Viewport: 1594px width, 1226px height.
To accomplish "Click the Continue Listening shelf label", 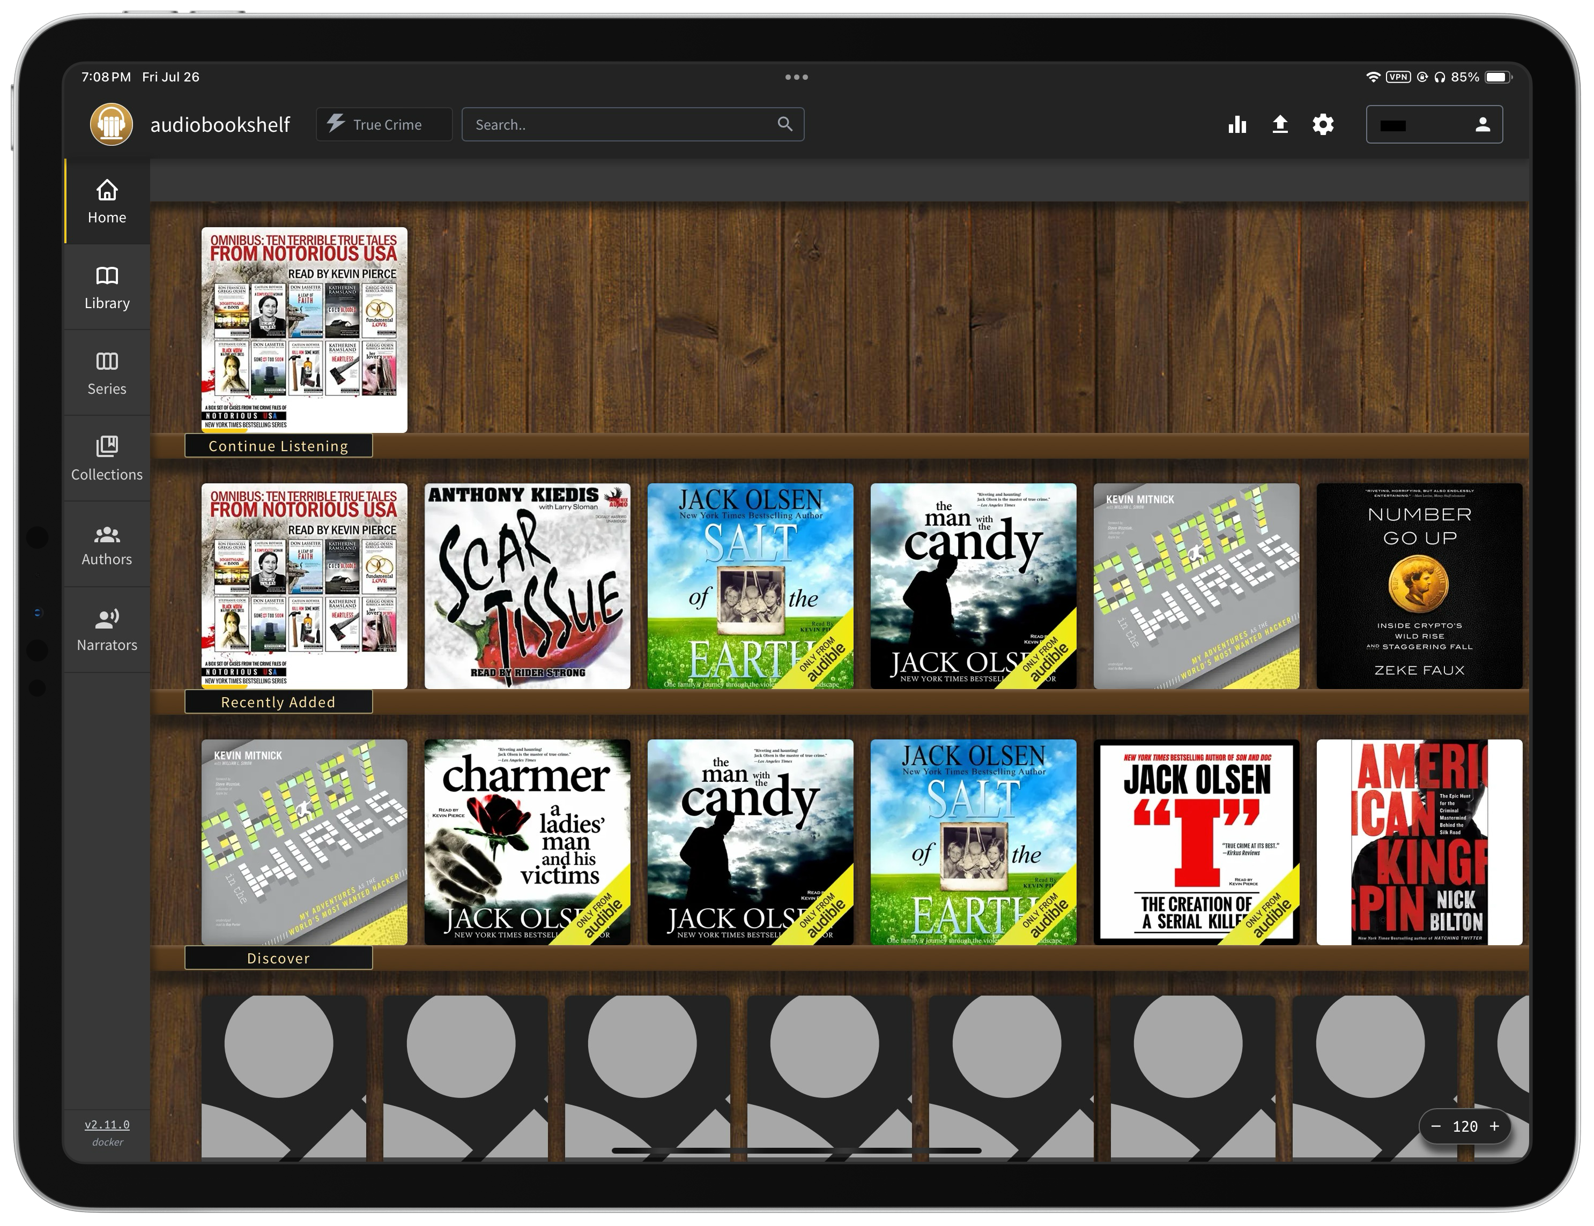I will 279,446.
